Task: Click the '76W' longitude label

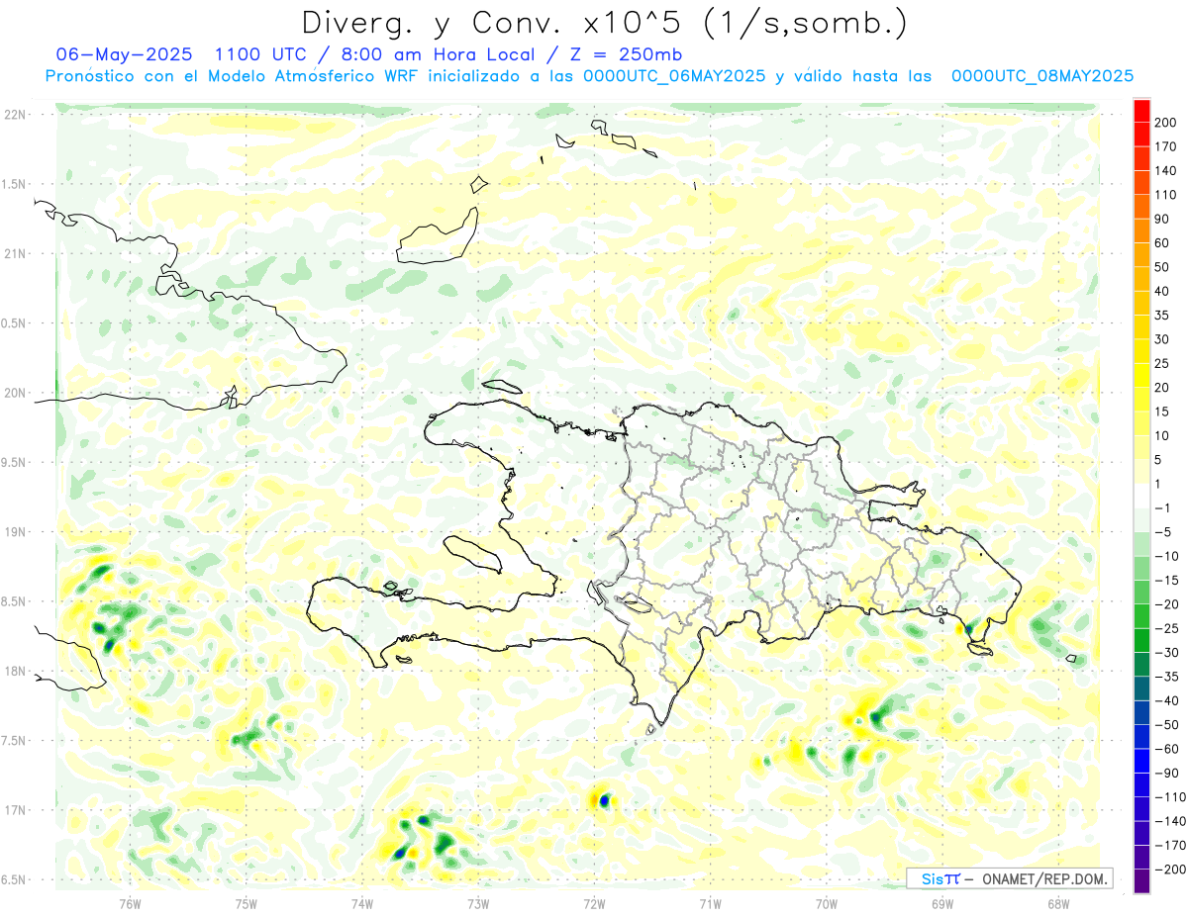Action: [x=130, y=903]
